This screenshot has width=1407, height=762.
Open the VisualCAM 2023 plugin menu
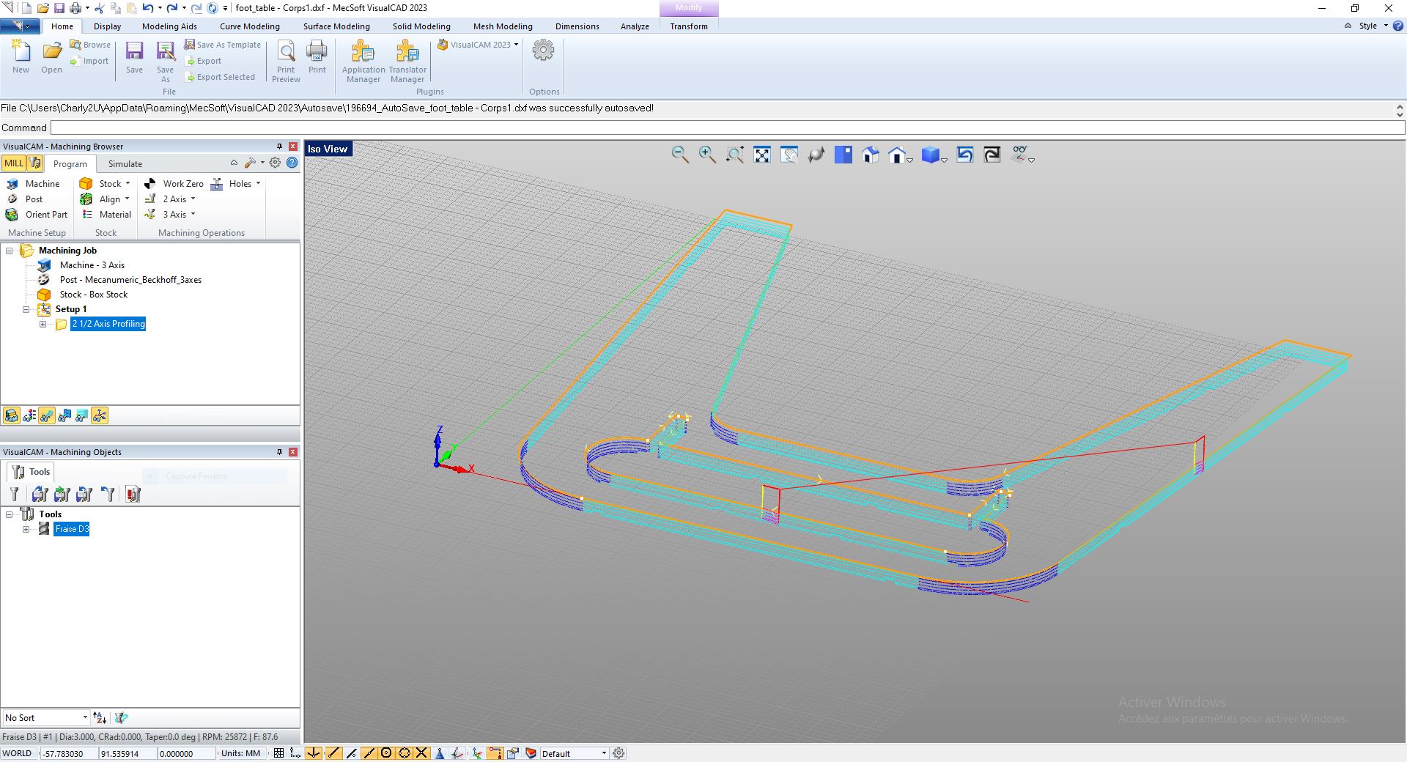tap(478, 45)
